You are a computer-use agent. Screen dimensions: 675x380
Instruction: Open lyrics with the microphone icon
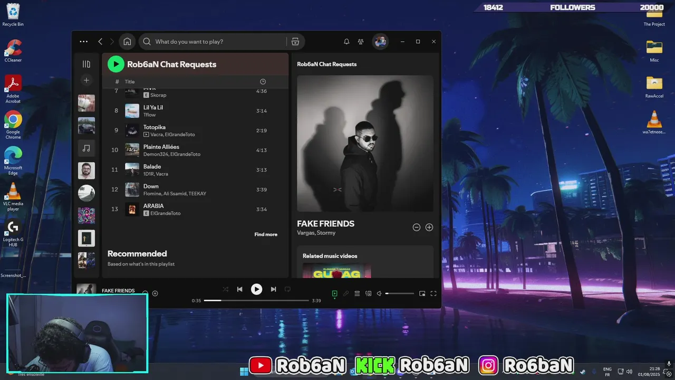[x=346, y=293]
